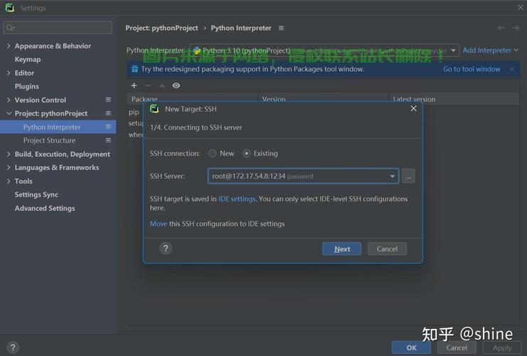
Task: Select the Existing SSH connection radio button
Action: tap(246, 154)
